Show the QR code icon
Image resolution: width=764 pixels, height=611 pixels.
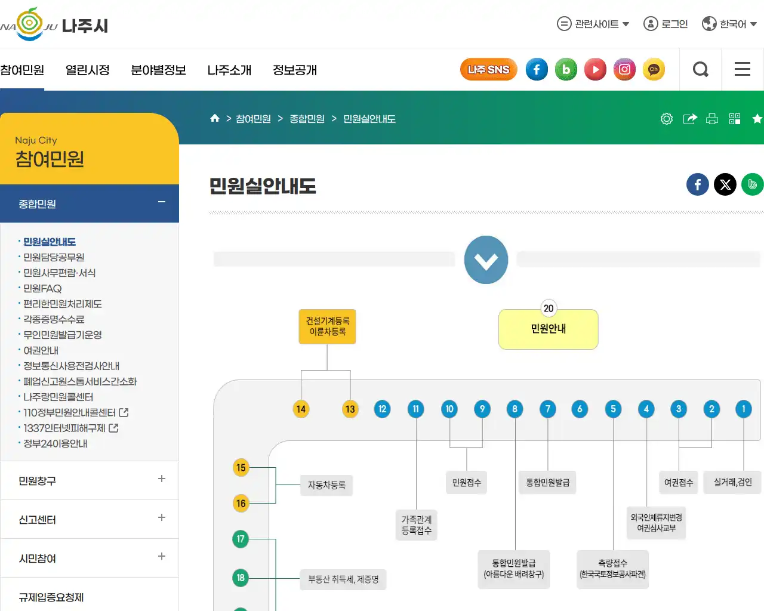click(x=735, y=119)
